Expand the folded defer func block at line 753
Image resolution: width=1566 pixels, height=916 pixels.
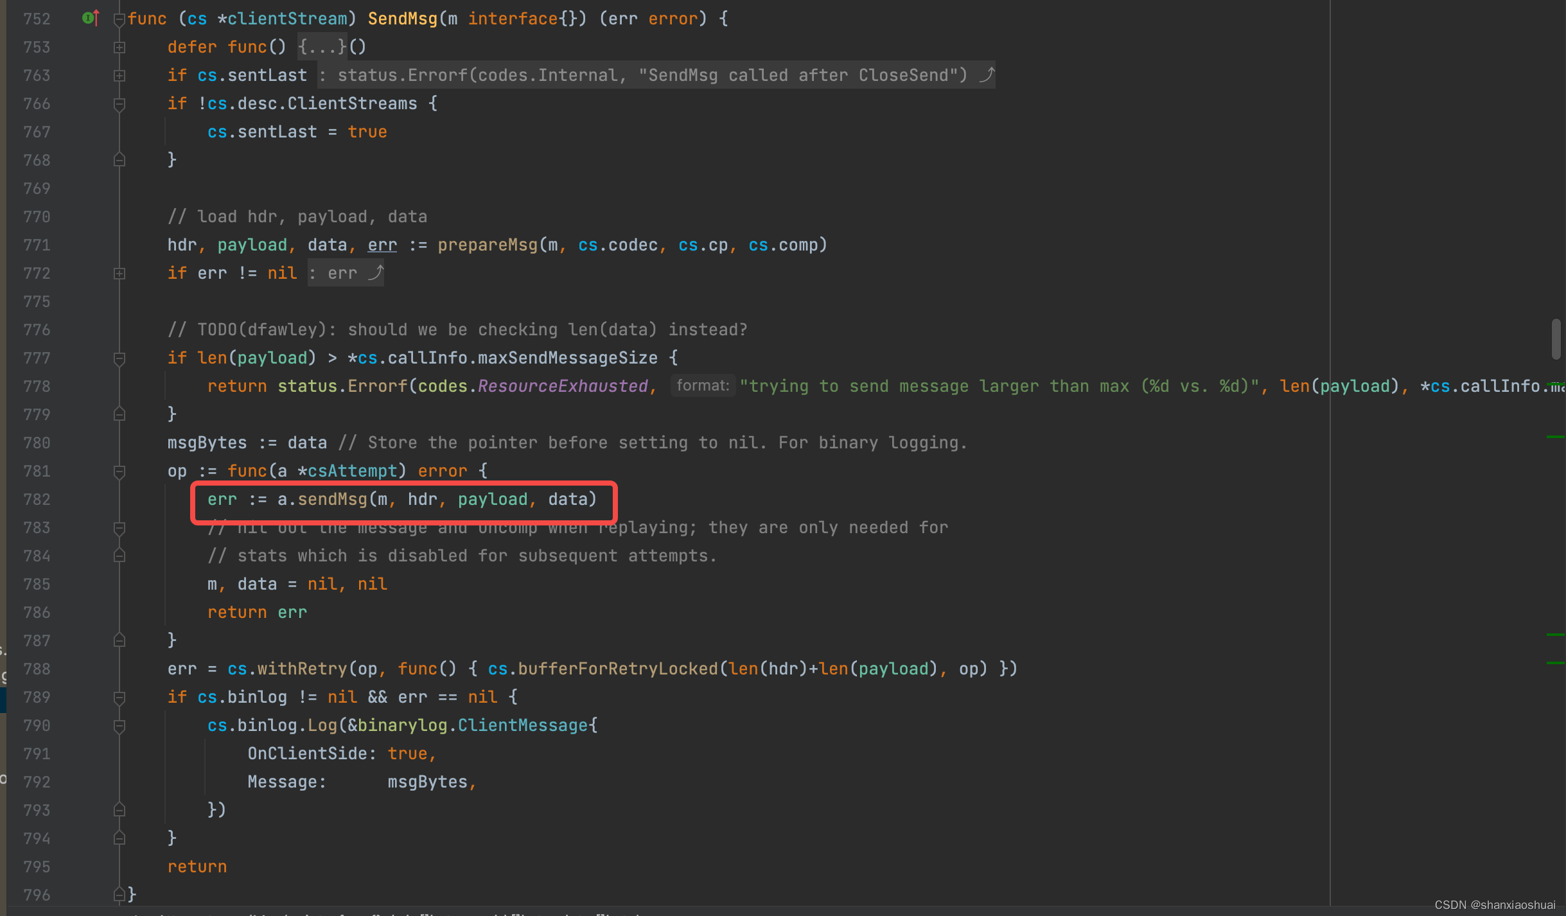[119, 48]
